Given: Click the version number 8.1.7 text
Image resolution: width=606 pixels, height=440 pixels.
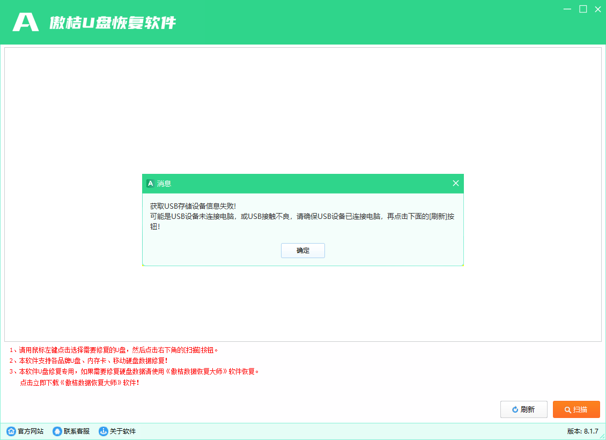Looking at the screenshot, I should (x=582, y=431).
